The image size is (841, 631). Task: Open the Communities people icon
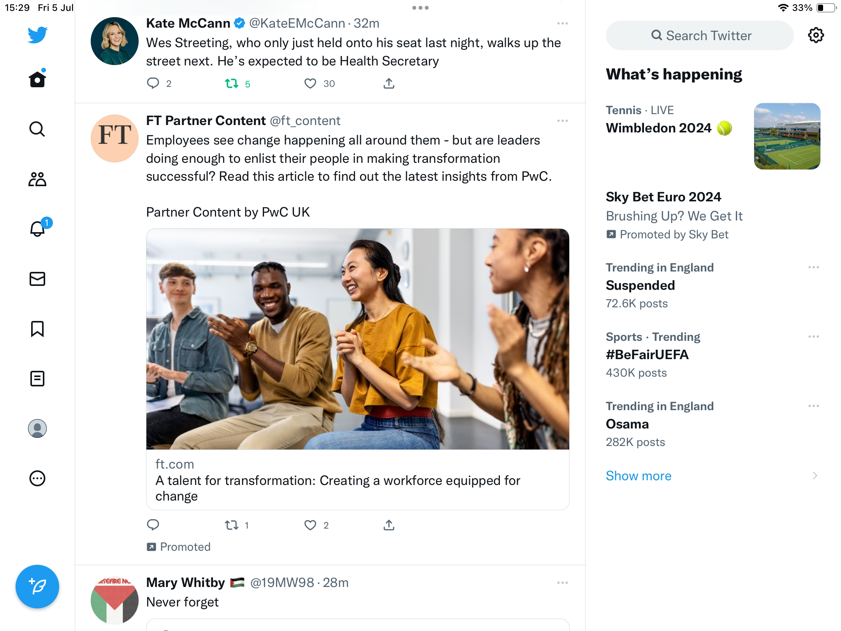(37, 179)
